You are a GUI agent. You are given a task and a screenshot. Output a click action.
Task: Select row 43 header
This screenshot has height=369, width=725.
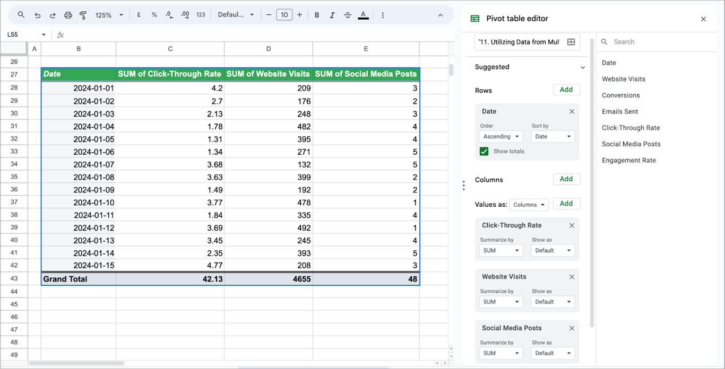click(x=14, y=279)
